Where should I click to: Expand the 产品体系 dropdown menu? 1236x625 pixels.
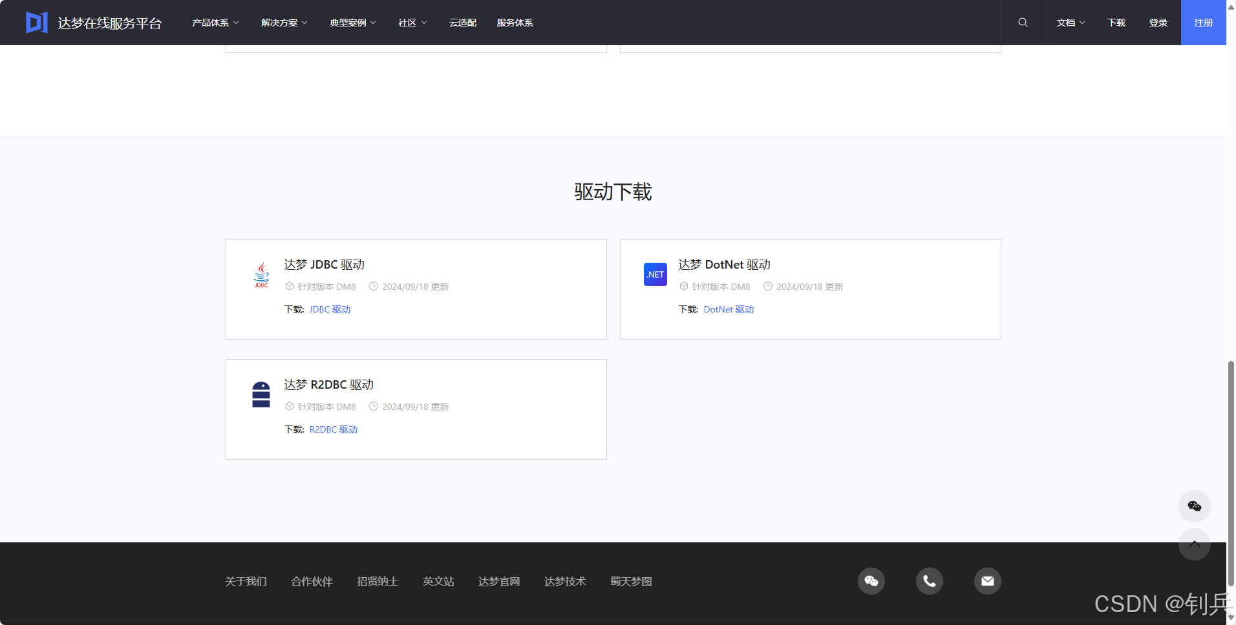point(215,22)
